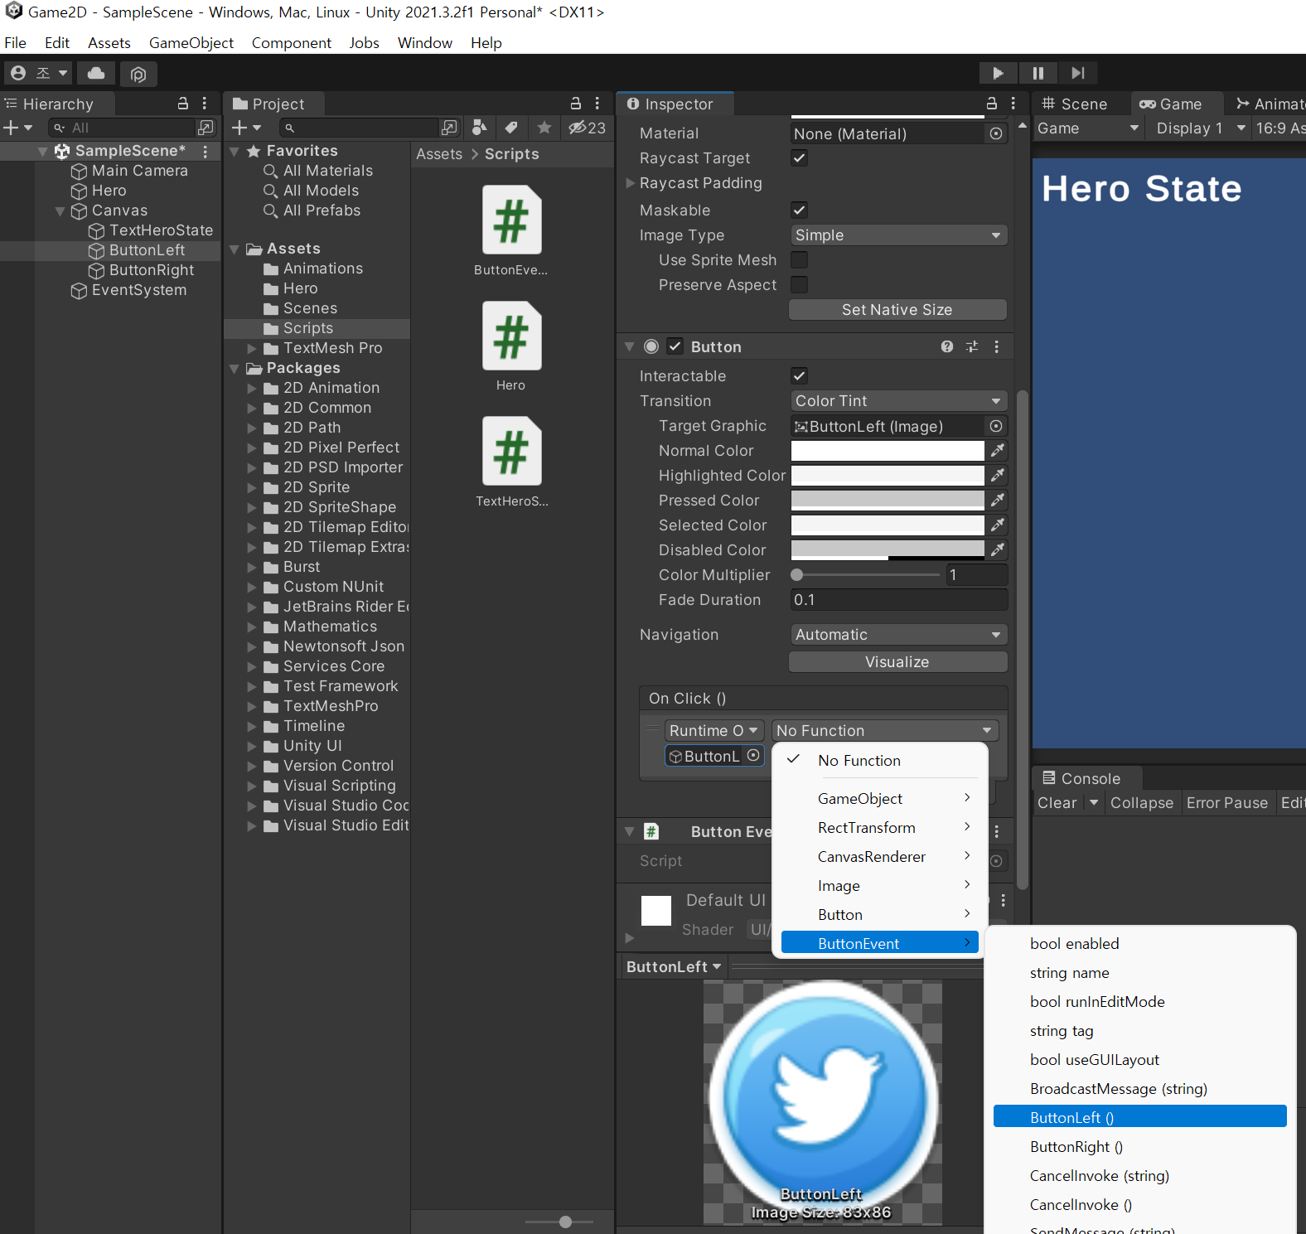The height and width of the screenshot is (1234, 1306).
Task: Open the Button component three-dot menu
Action: point(996,346)
